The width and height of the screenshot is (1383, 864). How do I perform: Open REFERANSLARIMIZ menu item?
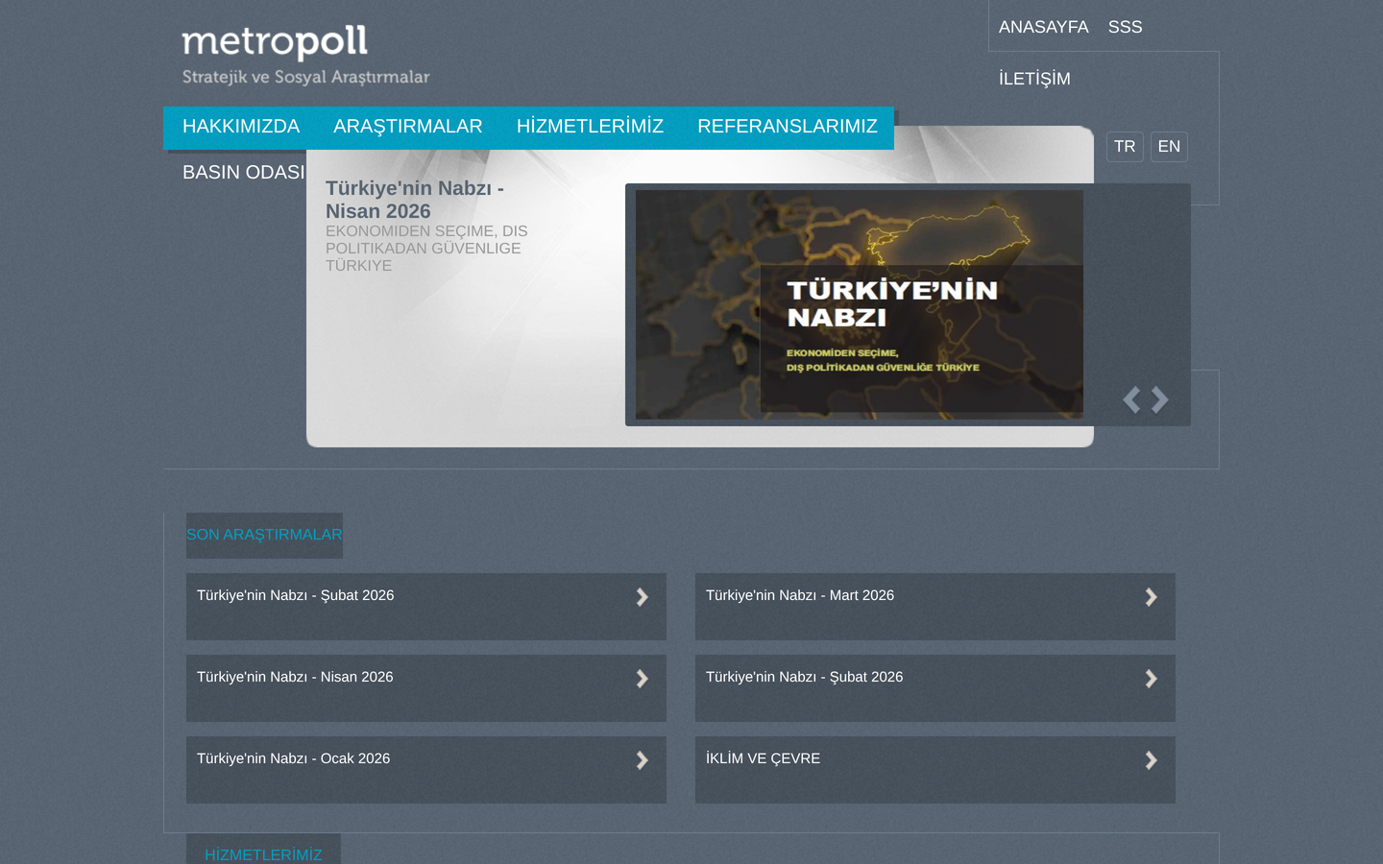[x=788, y=127]
